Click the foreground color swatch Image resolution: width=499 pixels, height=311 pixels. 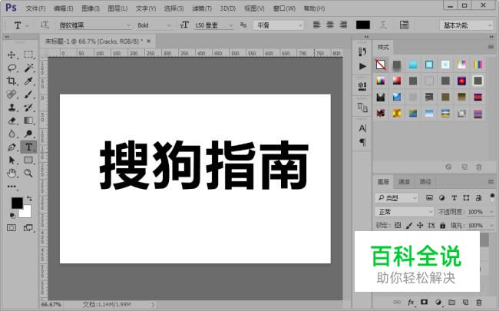coord(17,203)
